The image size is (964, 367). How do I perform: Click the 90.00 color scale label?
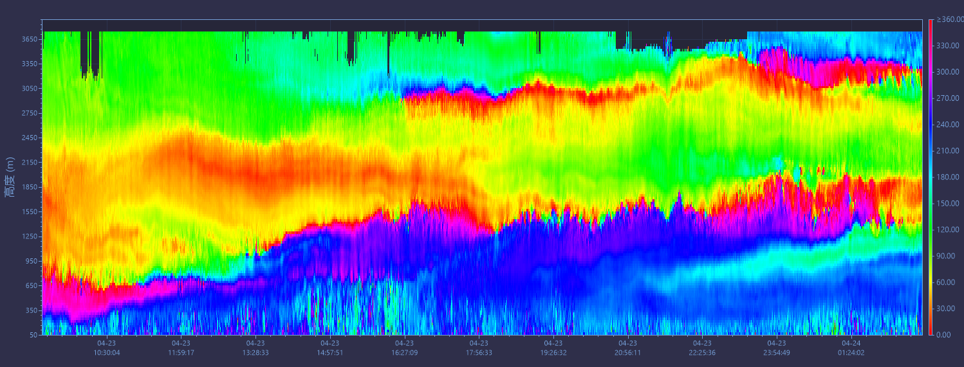coord(945,256)
